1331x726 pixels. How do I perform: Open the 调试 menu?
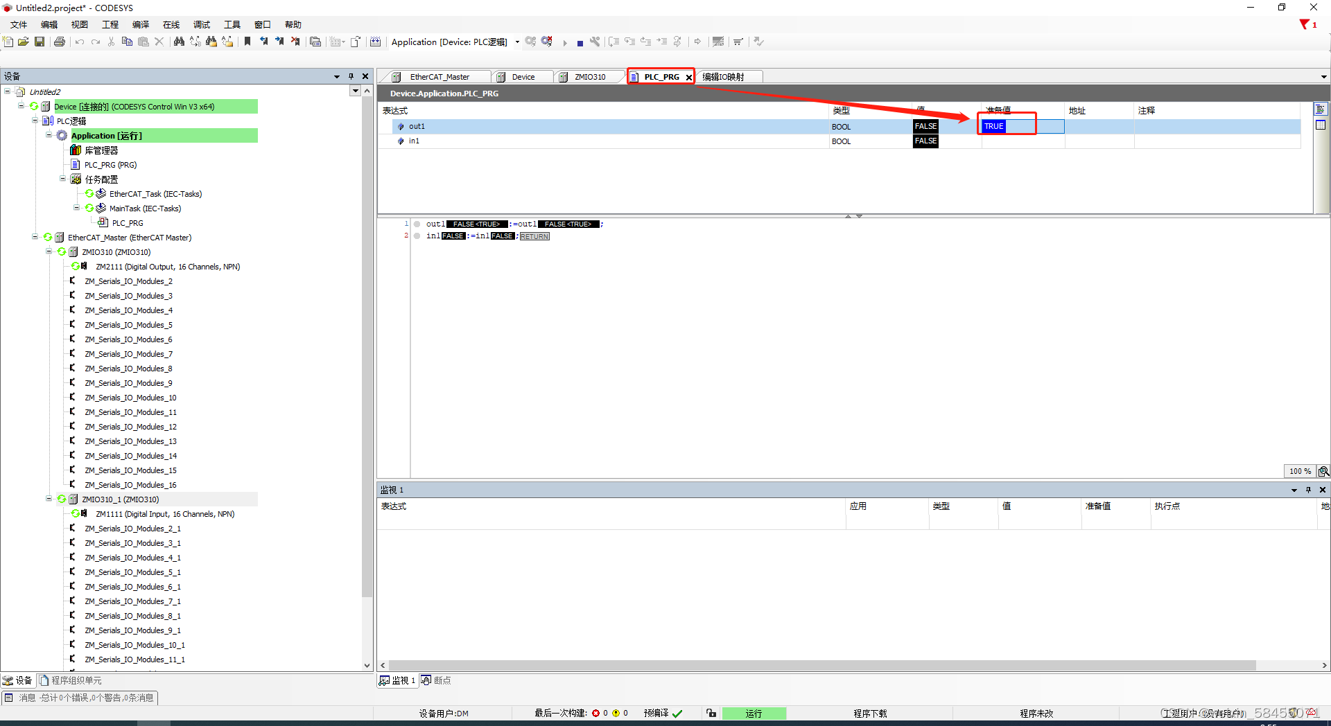pyautogui.click(x=201, y=24)
